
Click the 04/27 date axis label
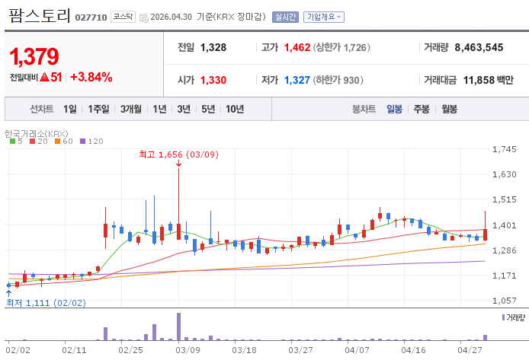(470, 350)
